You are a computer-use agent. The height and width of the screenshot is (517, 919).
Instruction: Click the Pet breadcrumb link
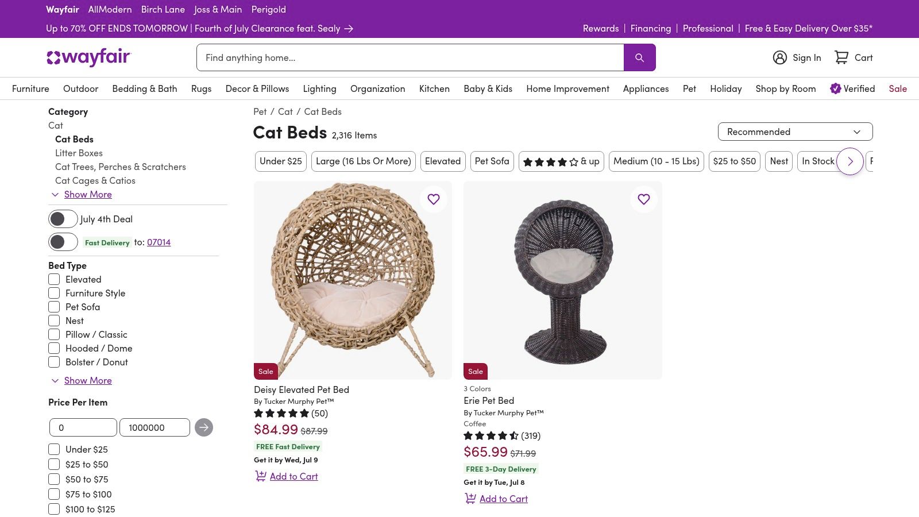260,111
